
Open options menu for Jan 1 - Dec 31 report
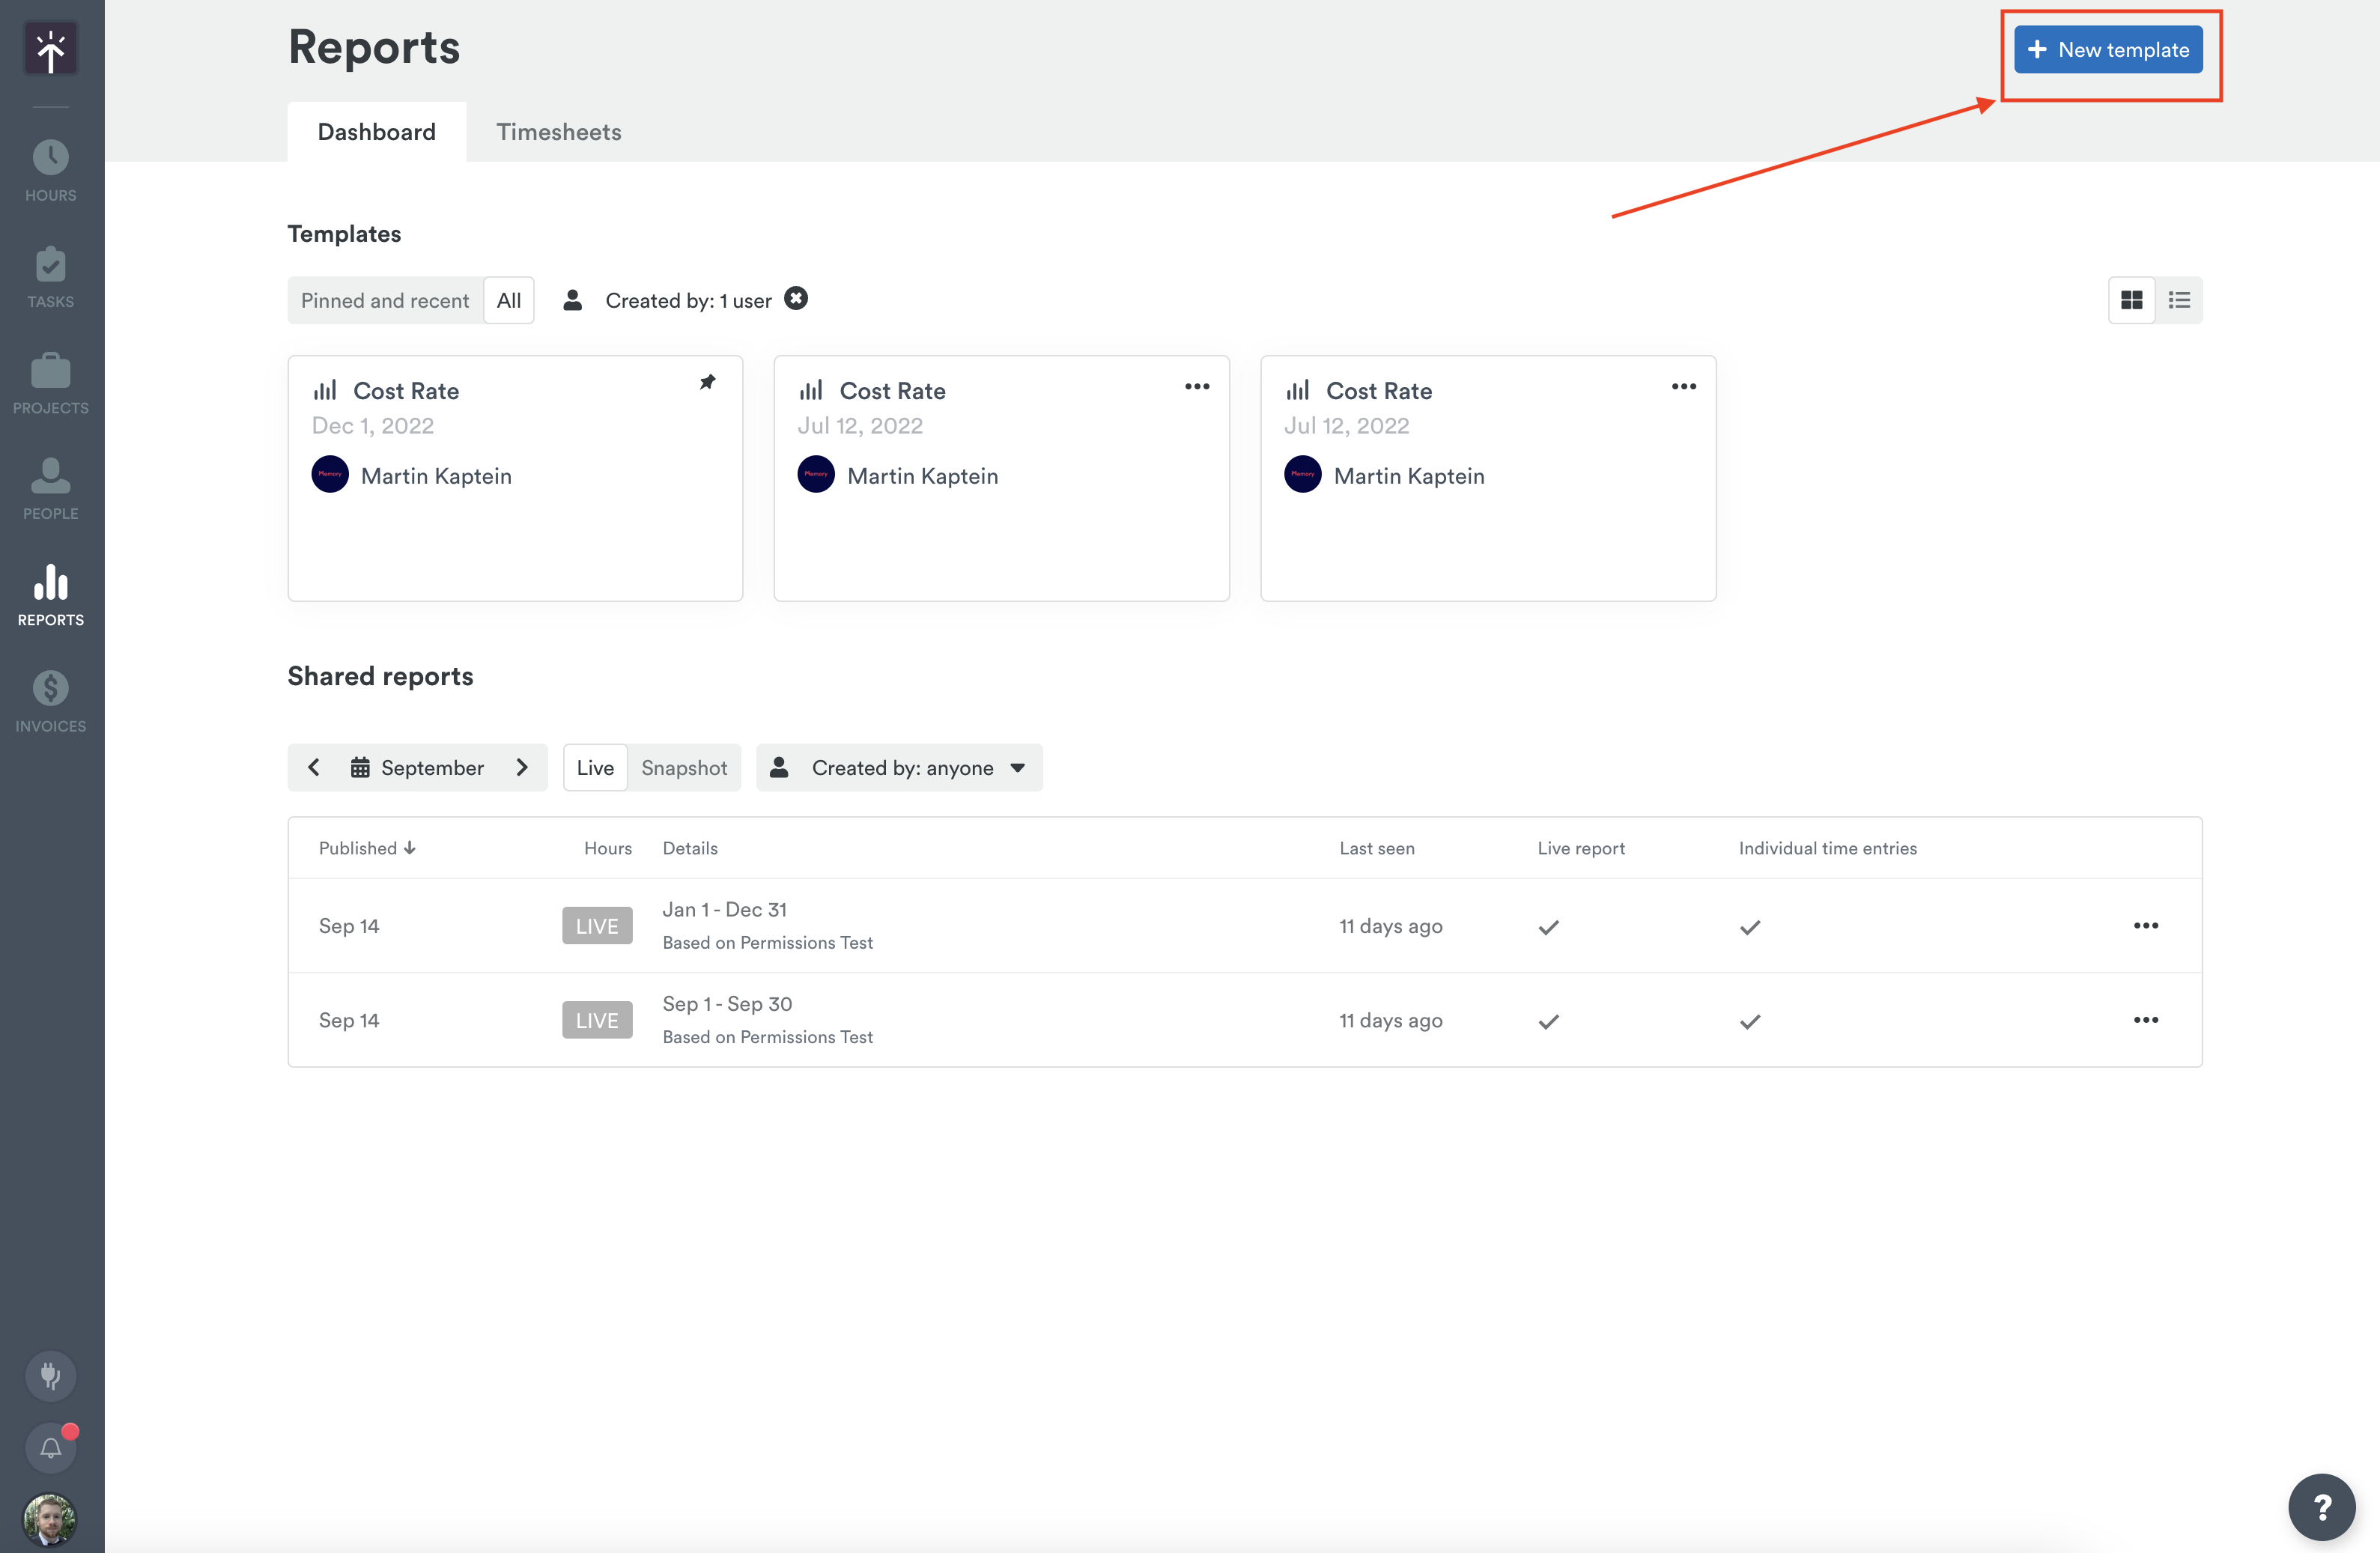coord(2145,925)
